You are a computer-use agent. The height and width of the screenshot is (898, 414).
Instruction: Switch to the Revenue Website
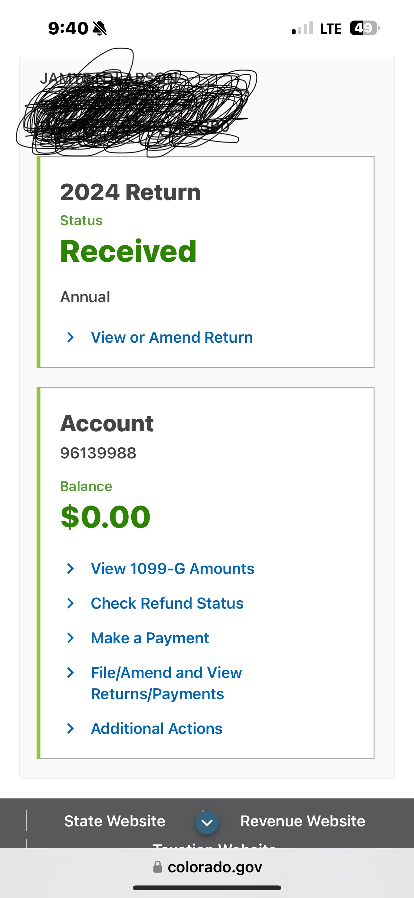click(x=303, y=821)
